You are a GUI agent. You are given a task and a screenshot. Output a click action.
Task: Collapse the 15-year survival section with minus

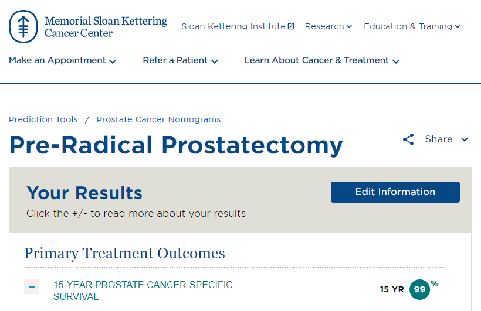coord(32,287)
